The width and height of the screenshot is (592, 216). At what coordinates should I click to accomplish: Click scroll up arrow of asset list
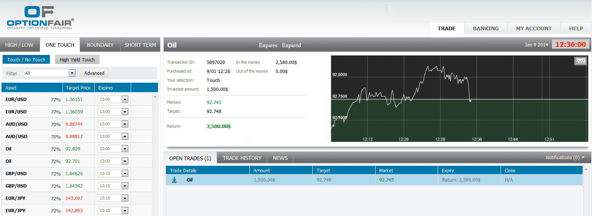(155, 97)
